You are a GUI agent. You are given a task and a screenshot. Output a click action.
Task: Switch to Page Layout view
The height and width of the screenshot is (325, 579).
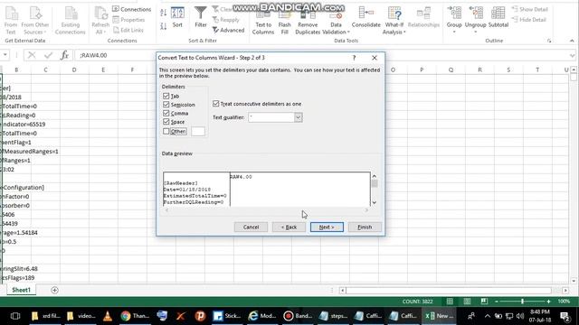(467, 302)
